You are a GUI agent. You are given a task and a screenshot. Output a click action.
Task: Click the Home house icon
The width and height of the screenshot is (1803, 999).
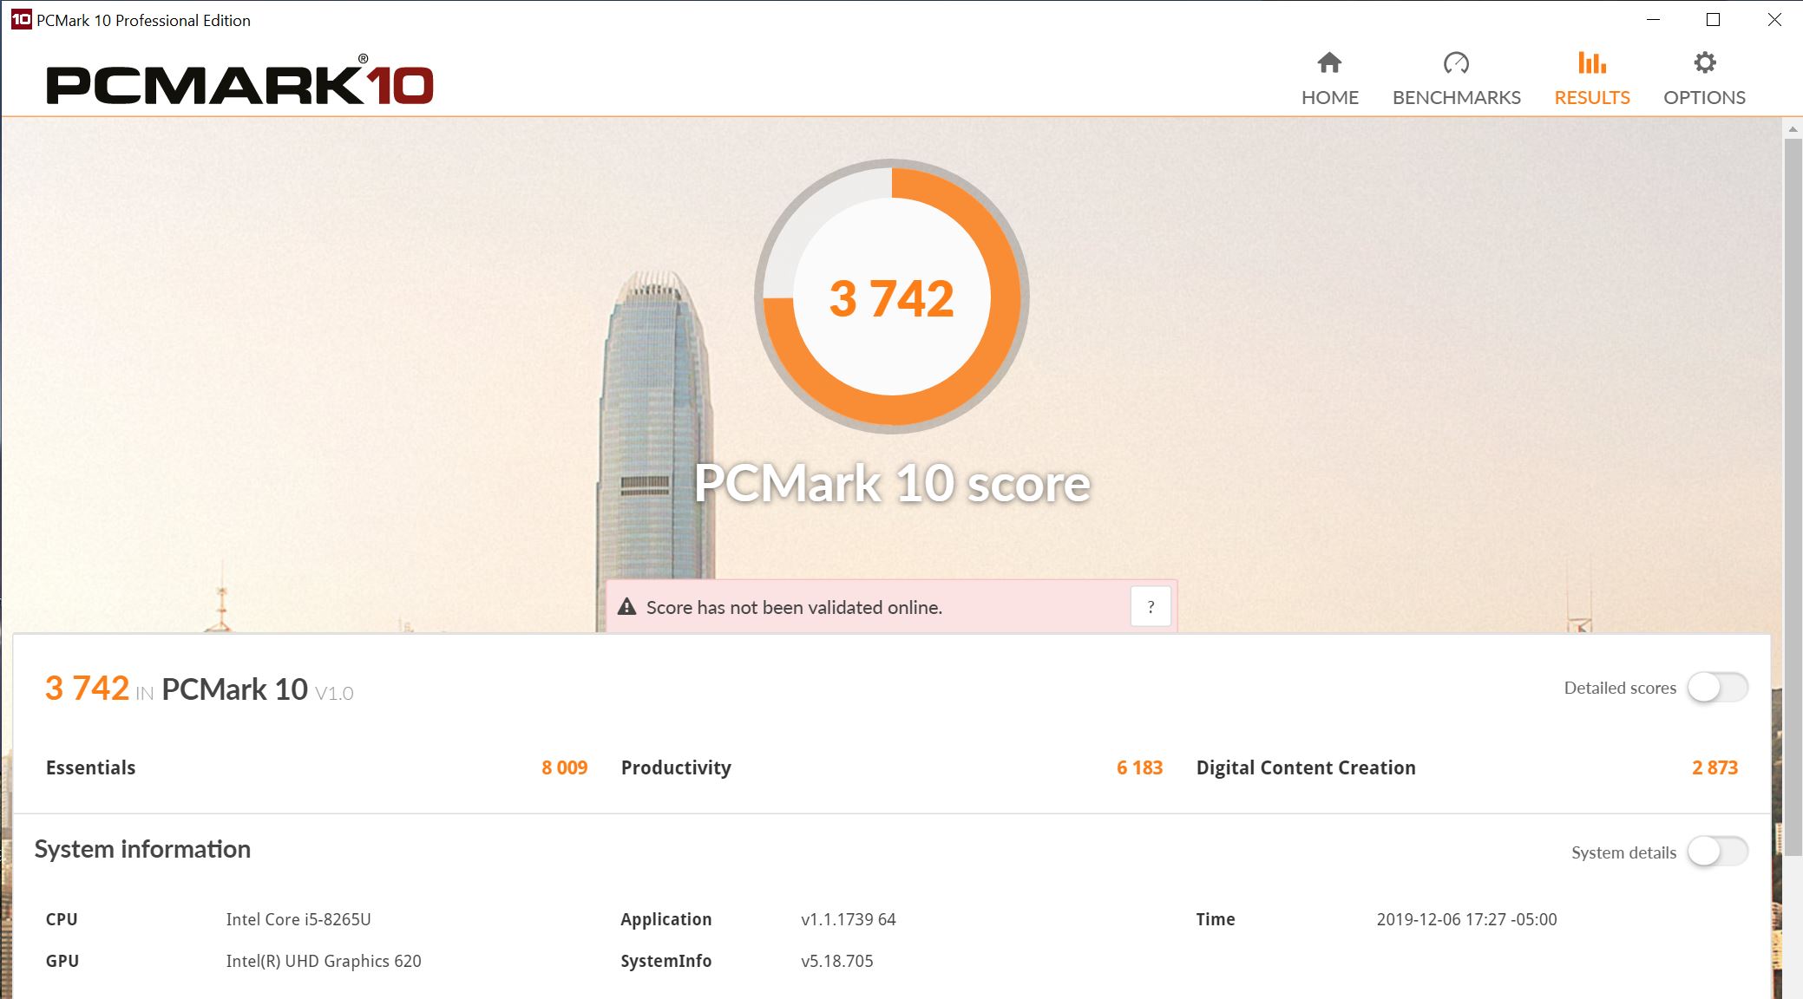[x=1329, y=62]
